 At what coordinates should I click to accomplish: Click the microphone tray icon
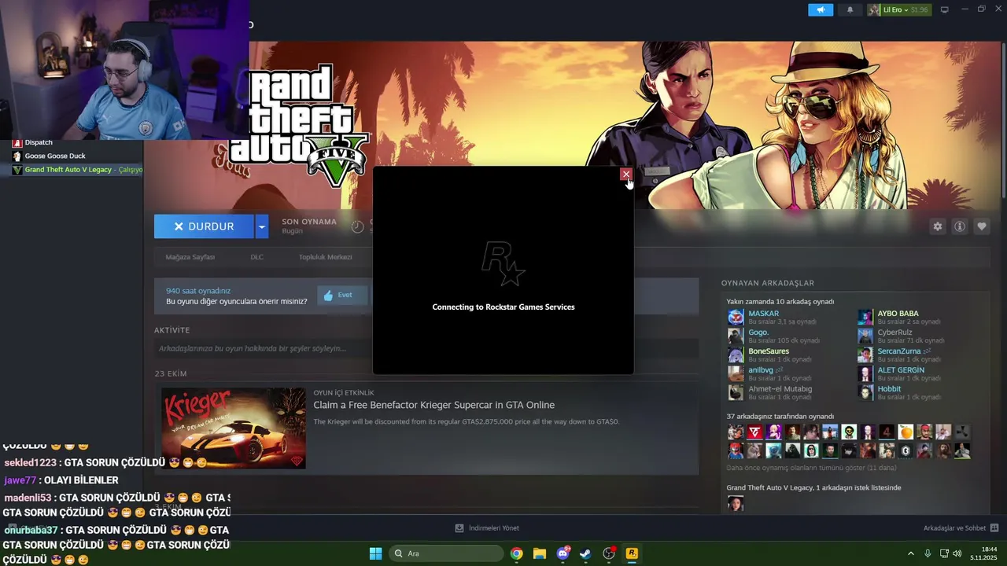click(x=928, y=553)
